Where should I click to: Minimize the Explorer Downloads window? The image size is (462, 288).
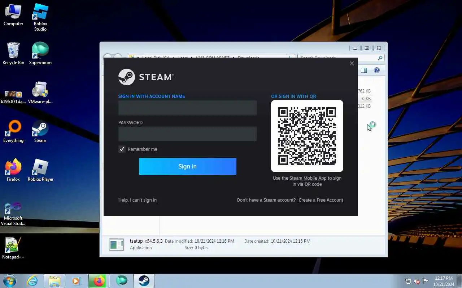coord(355,48)
